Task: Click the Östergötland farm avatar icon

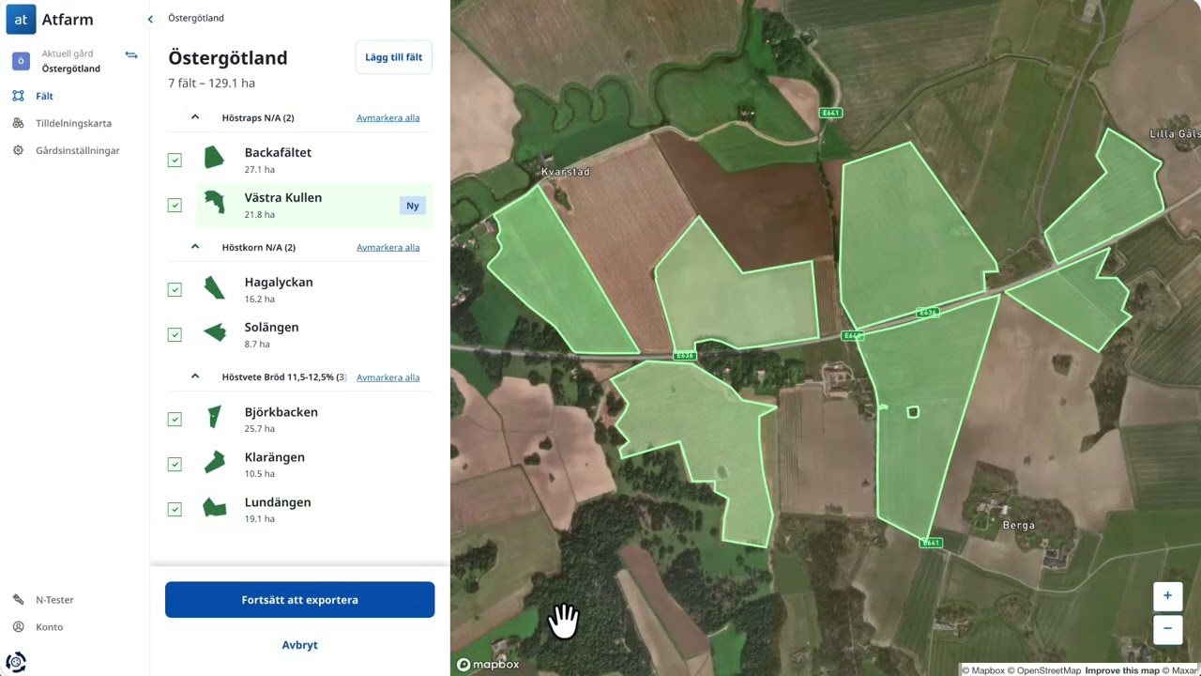Action: 21,61
